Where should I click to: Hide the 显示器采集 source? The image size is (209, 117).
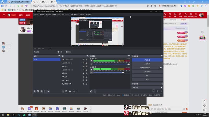pyautogui.click(x=83, y=84)
